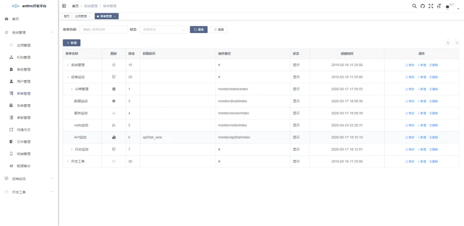Click the 重置 reset button

tap(219, 30)
